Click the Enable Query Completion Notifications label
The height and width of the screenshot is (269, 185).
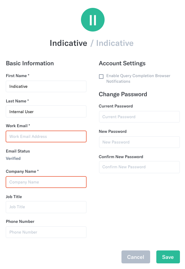[x=138, y=79]
